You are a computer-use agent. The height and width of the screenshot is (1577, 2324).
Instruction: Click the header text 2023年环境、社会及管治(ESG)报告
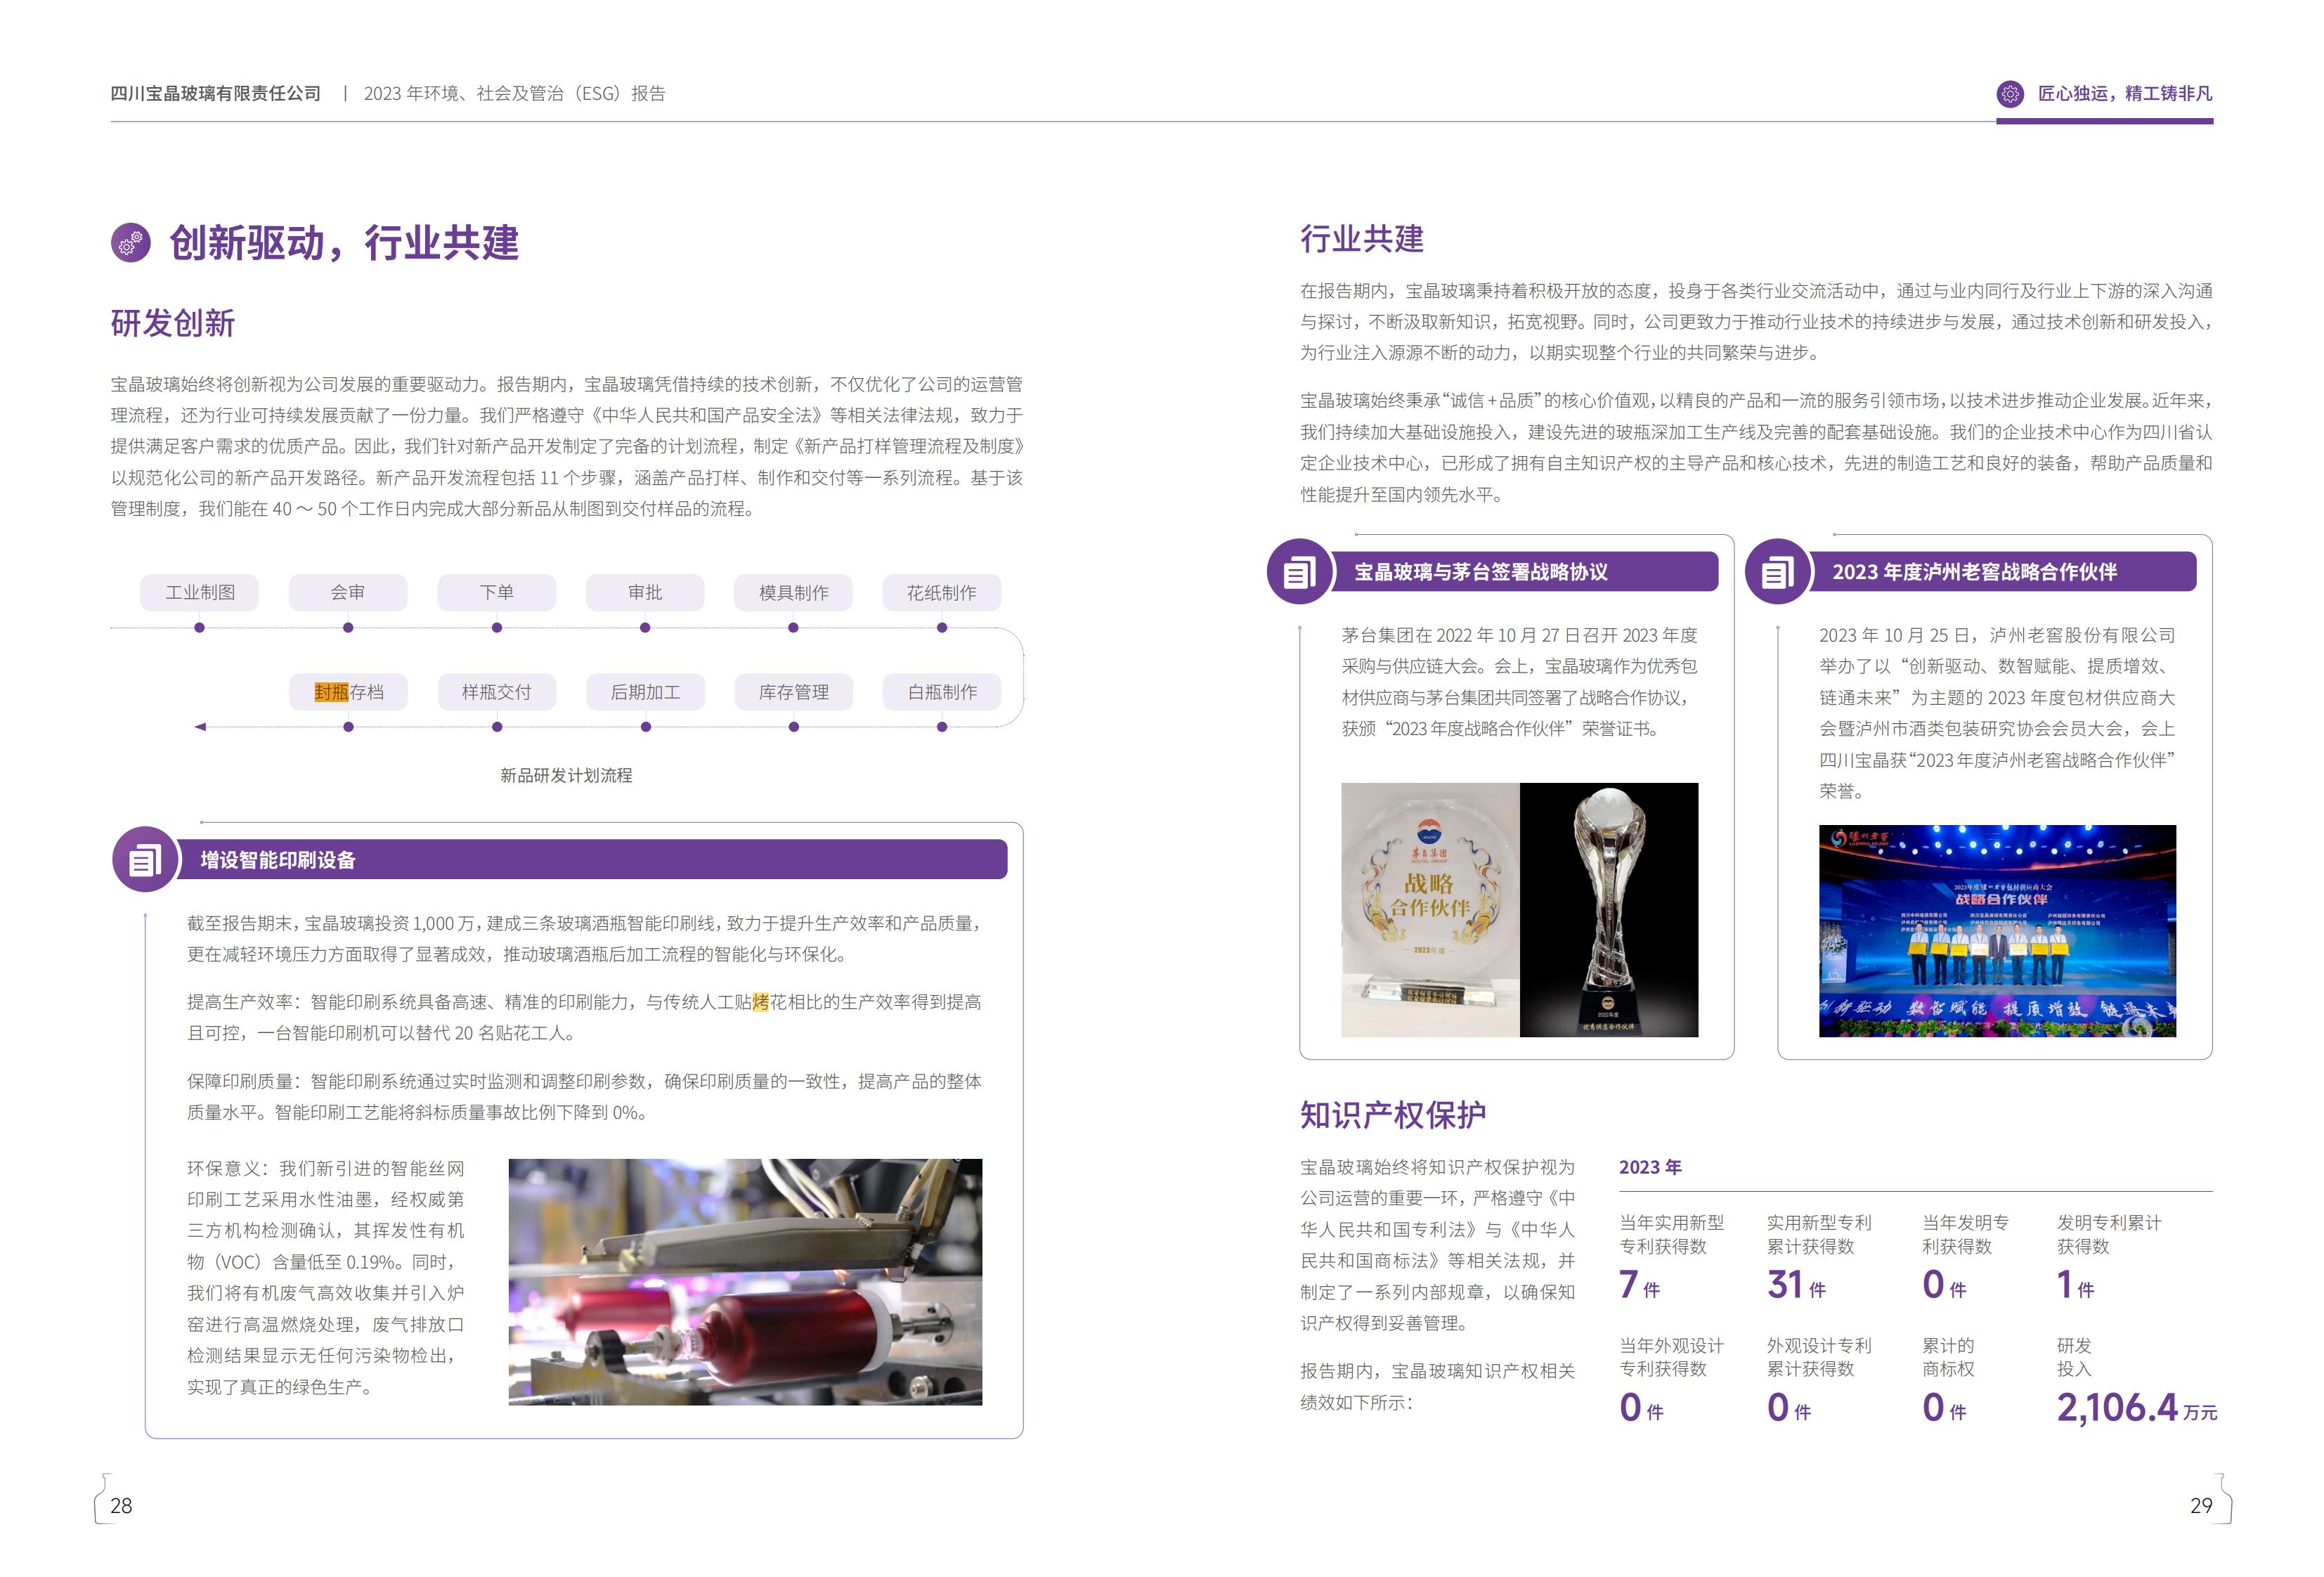(x=515, y=93)
